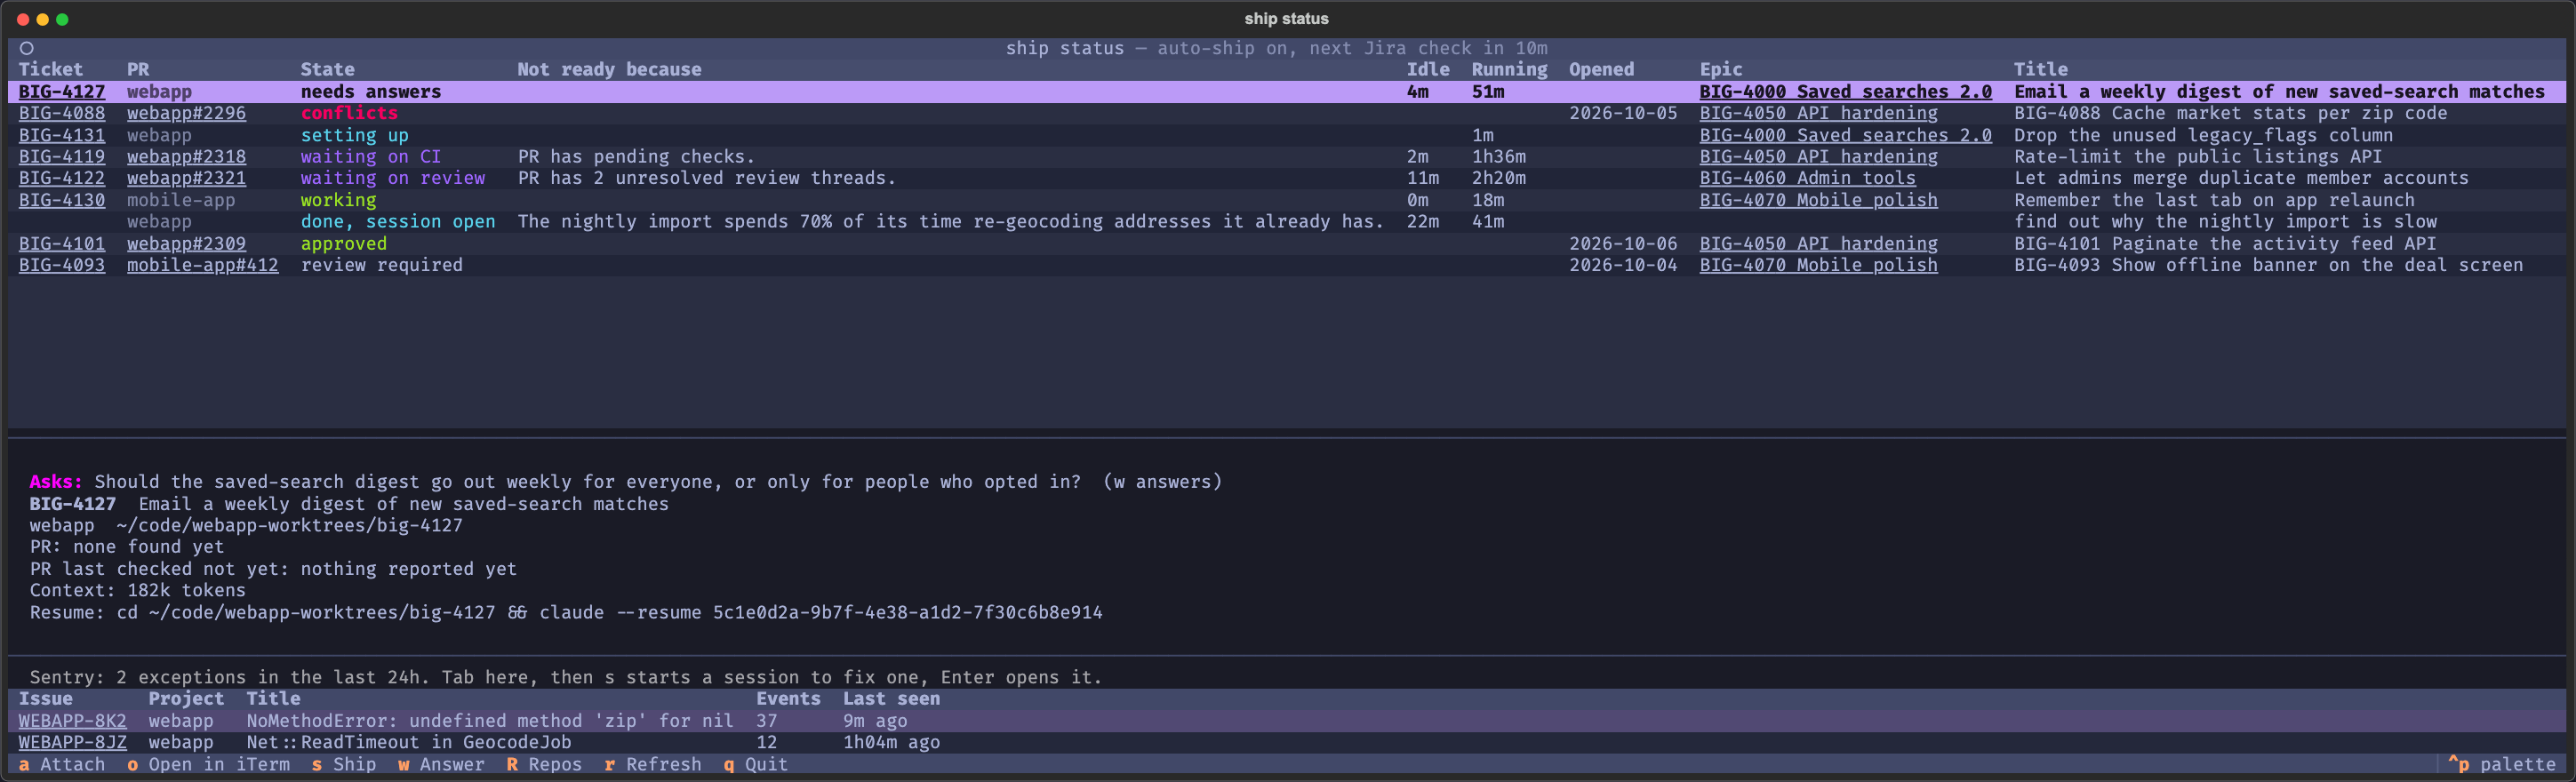Open pull request mobile-app#412
Screen dimensions: 2576x782
[203, 265]
